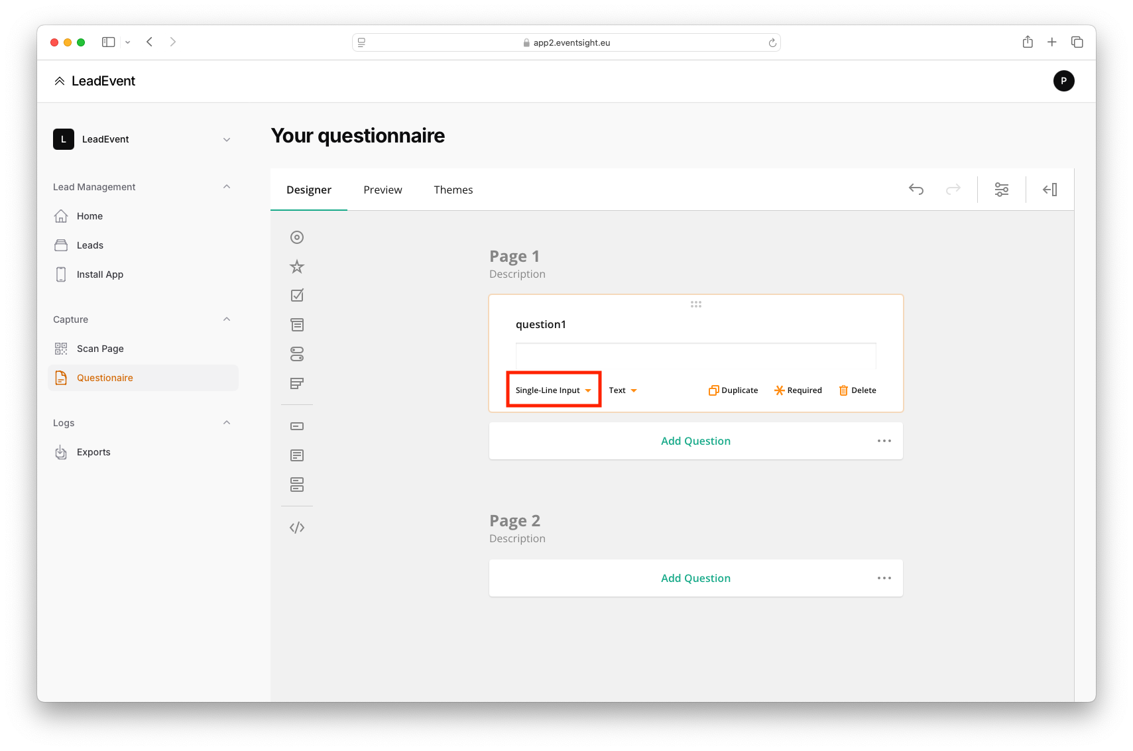Open the Themes tab
This screenshot has height=751, width=1133.
click(453, 190)
